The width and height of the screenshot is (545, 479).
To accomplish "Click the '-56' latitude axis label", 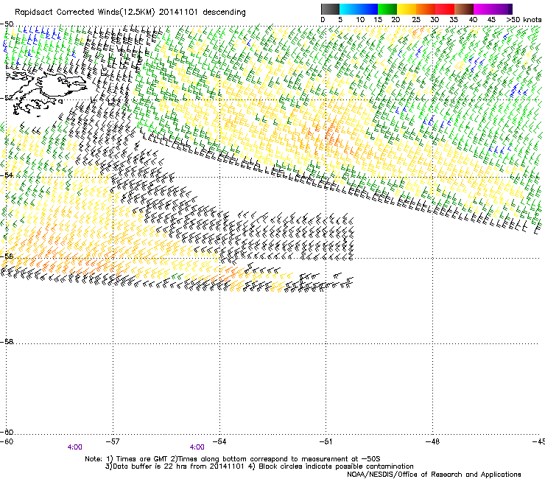I will (7, 256).
